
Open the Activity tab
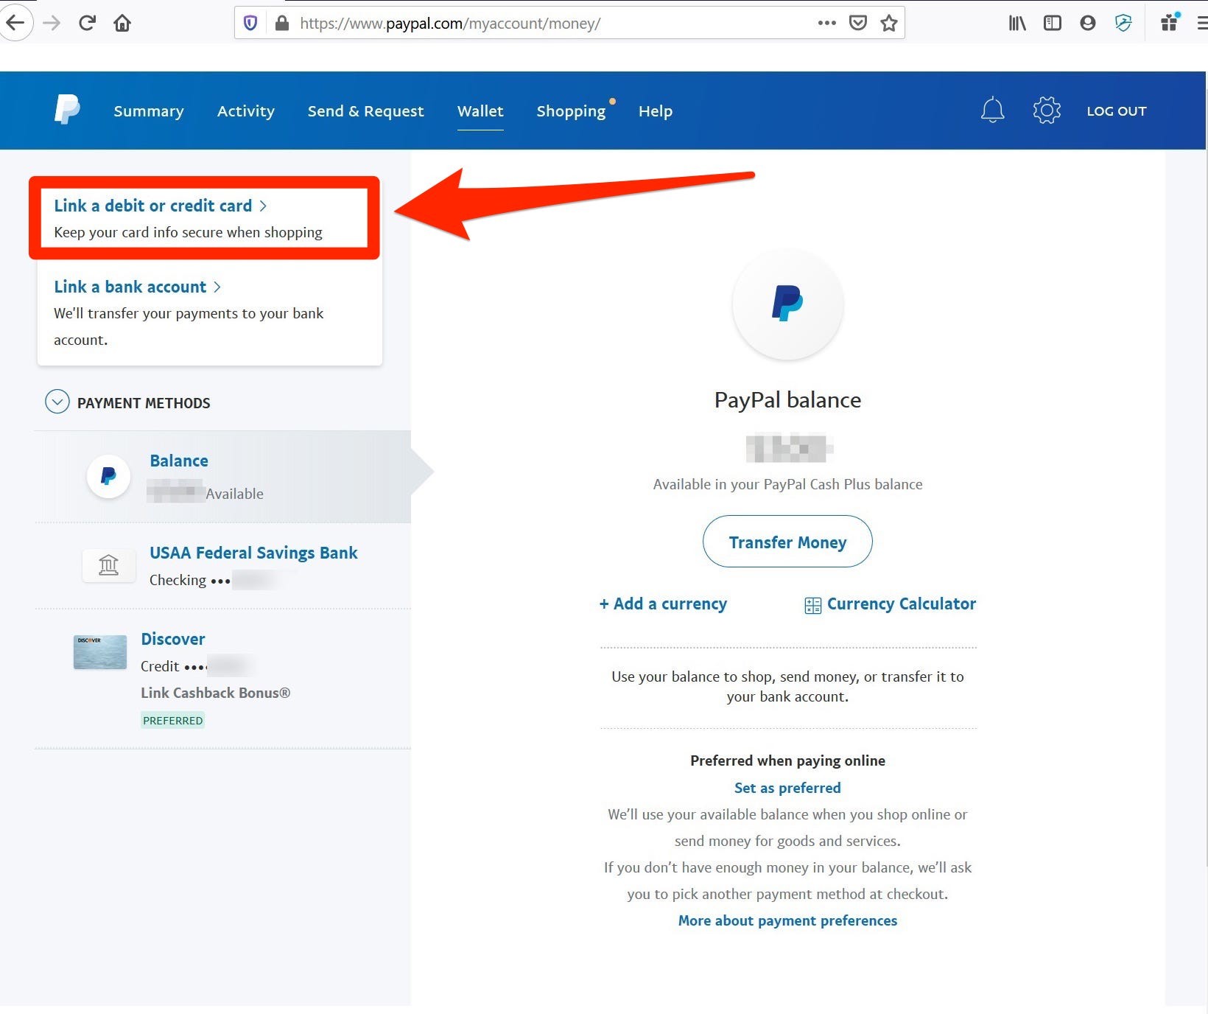[246, 111]
